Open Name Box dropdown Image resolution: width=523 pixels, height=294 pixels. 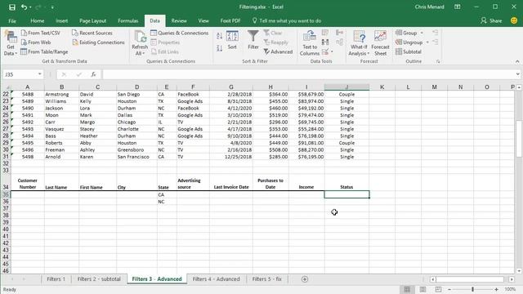point(40,74)
